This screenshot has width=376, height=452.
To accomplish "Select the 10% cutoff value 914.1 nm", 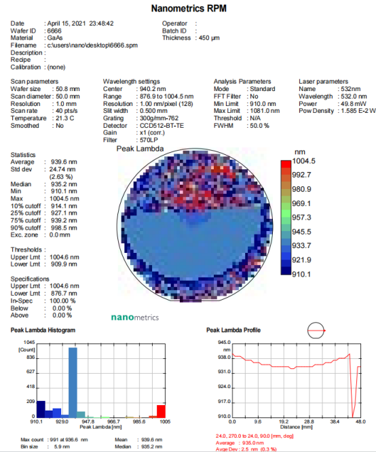I will click(x=64, y=206).
